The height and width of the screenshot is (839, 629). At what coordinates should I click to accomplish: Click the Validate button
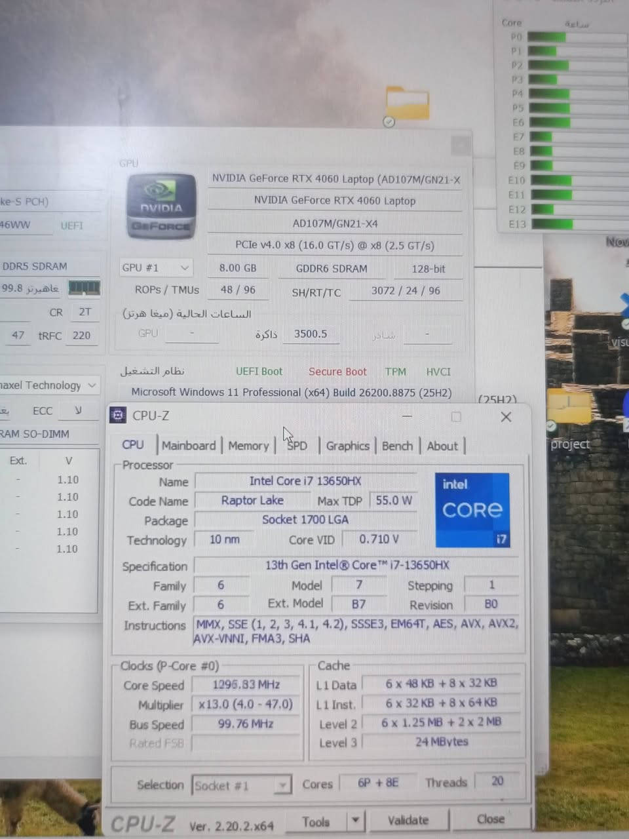[x=408, y=820]
